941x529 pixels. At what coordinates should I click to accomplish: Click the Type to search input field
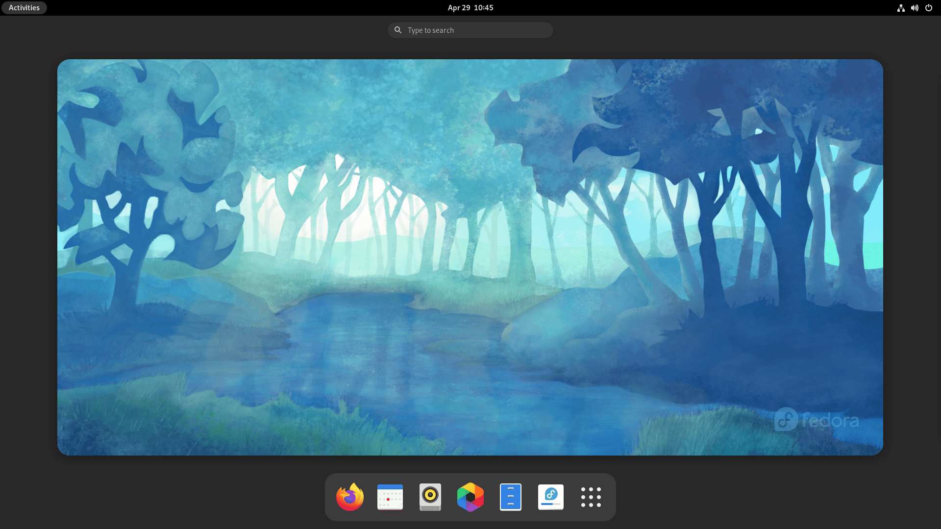470,30
